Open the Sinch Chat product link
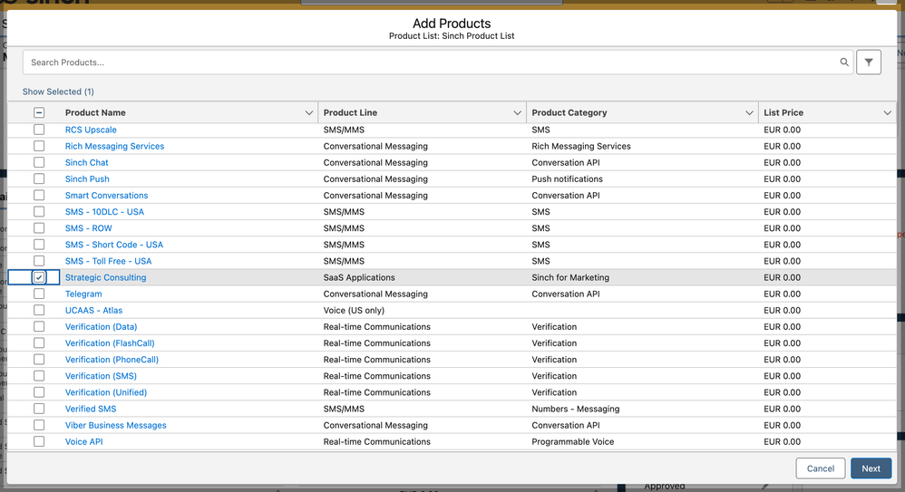The width and height of the screenshot is (905, 492). pyautogui.click(x=86, y=163)
